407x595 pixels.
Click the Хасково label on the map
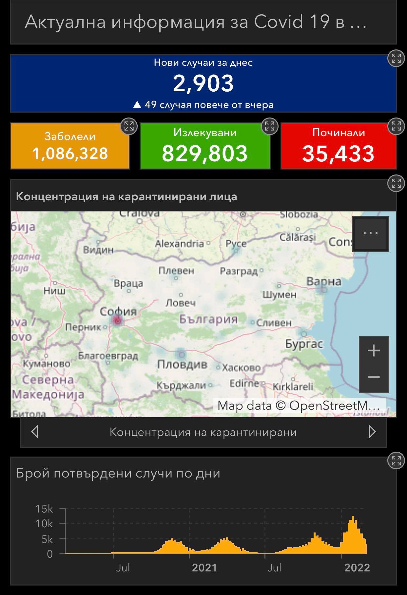241,368
